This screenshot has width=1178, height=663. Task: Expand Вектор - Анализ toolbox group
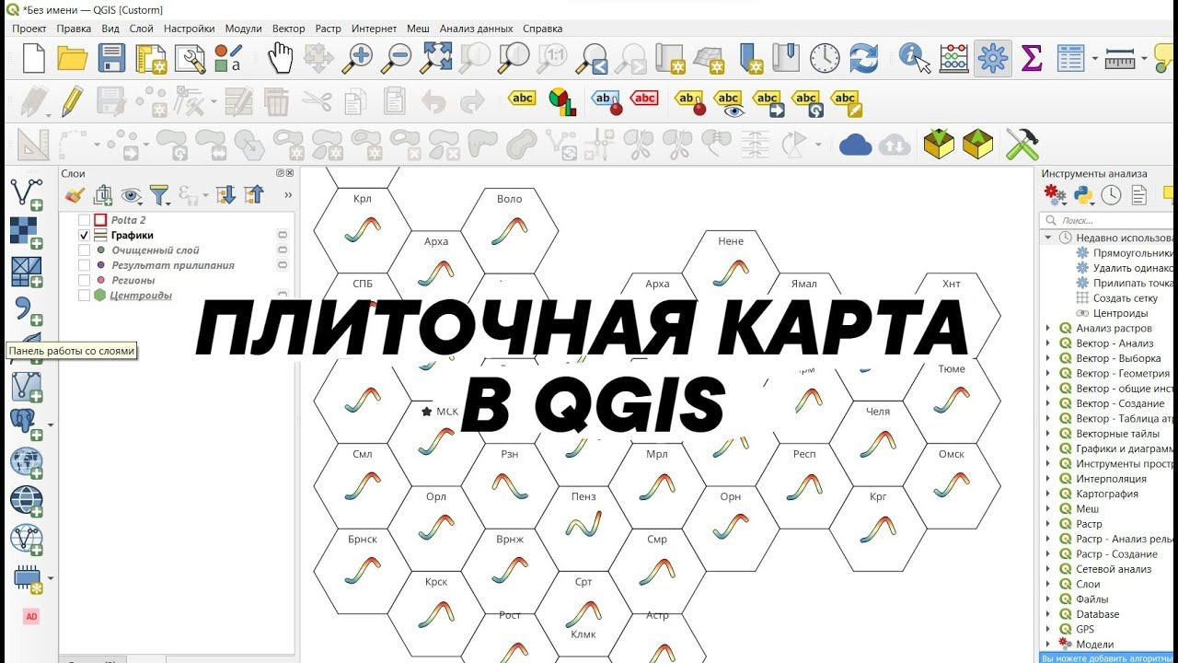tap(1047, 343)
